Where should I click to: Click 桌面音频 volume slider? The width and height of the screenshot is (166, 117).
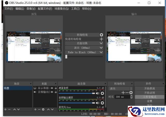click(x=77, y=93)
